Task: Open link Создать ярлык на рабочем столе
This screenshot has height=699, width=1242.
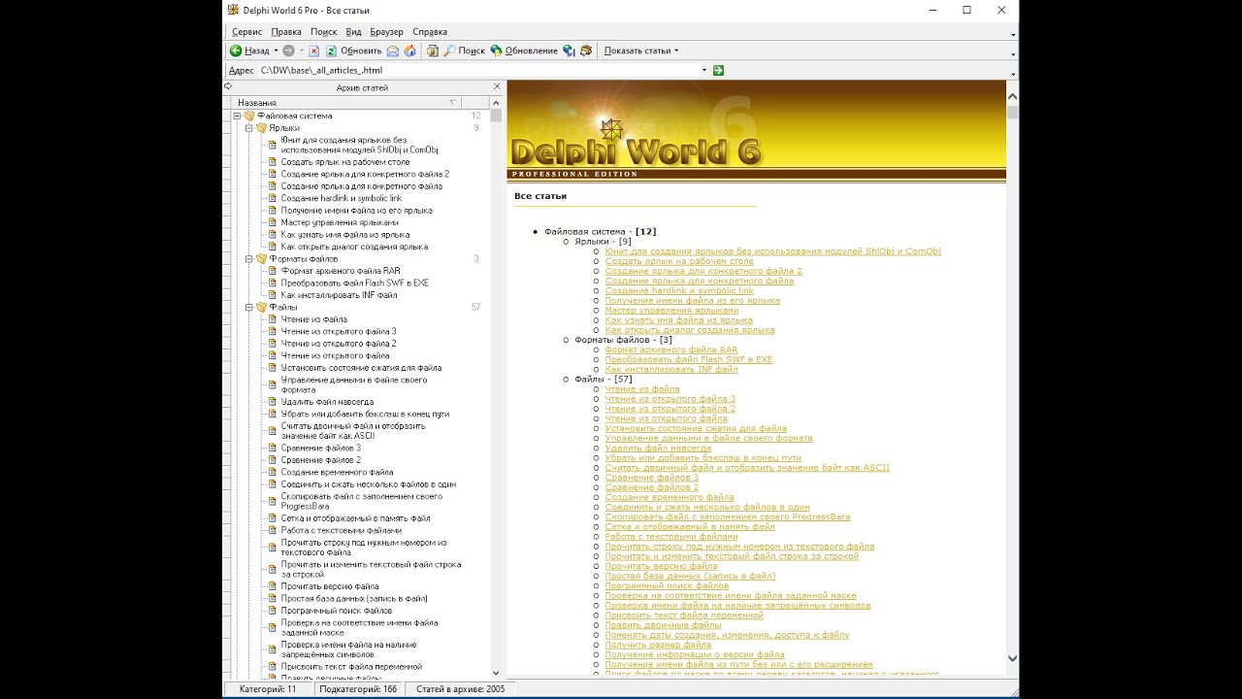Action: (679, 261)
